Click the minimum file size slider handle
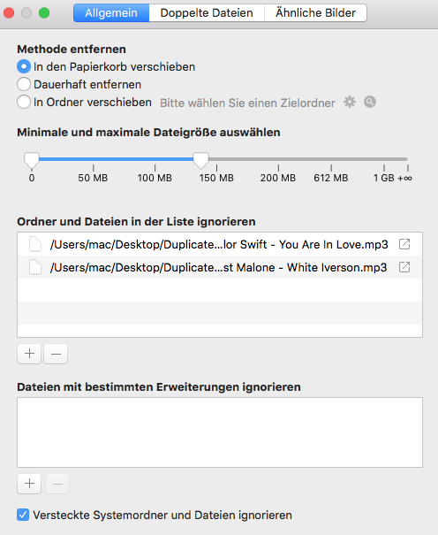 pyautogui.click(x=32, y=160)
